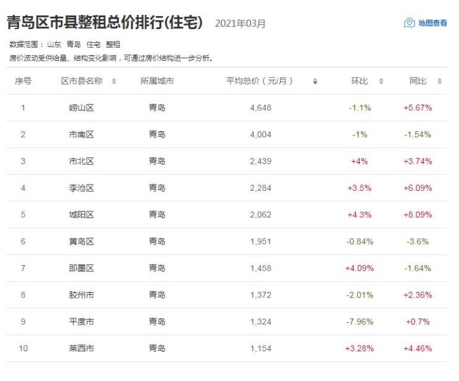This screenshot has width=459, height=381.
Task: Click 环比 value -1% for 市南区
Action: click(360, 134)
